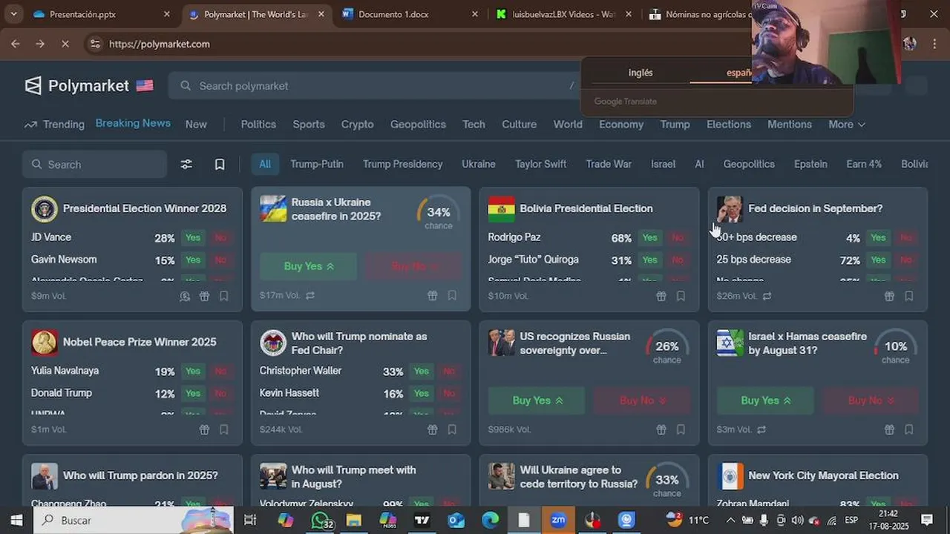The image size is (950, 534).
Task: Click gift icon on Fed decision in September card
Action: 890,296
